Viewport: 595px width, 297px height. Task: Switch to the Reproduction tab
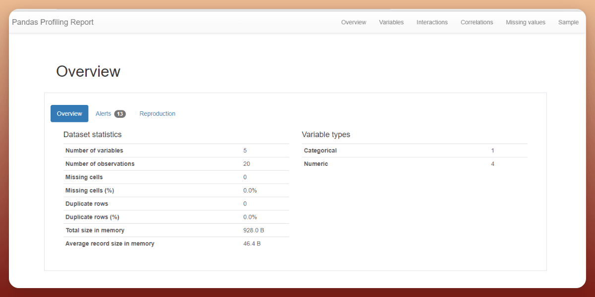pos(157,113)
